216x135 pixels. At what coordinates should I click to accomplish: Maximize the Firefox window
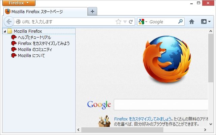198,3
